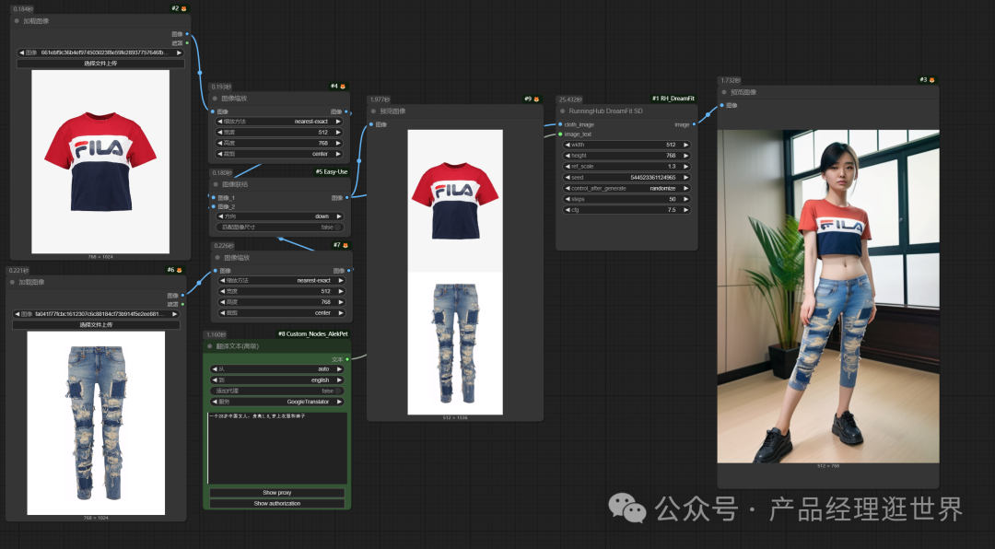This screenshot has width=995, height=549.
Task: Click the 图像 output port of node #2
Action: [186, 34]
